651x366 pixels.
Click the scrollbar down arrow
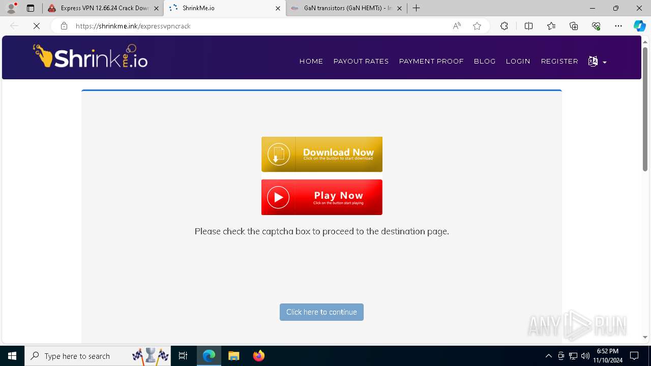pyautogui.click(x=645, y=337)
